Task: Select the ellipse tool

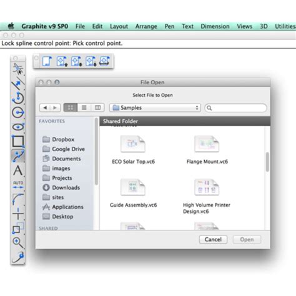Action: tap(18, 127)
